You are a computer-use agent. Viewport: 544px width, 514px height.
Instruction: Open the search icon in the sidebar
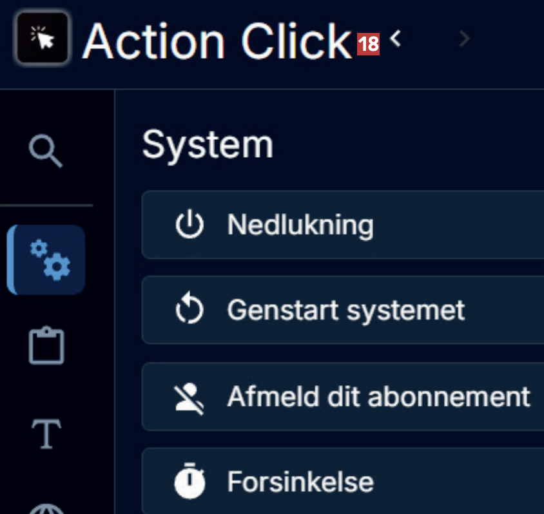46,153
